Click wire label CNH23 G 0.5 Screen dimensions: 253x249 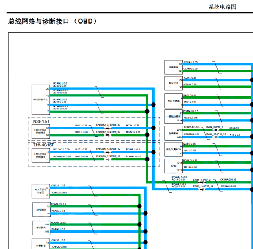coord(59,192)
